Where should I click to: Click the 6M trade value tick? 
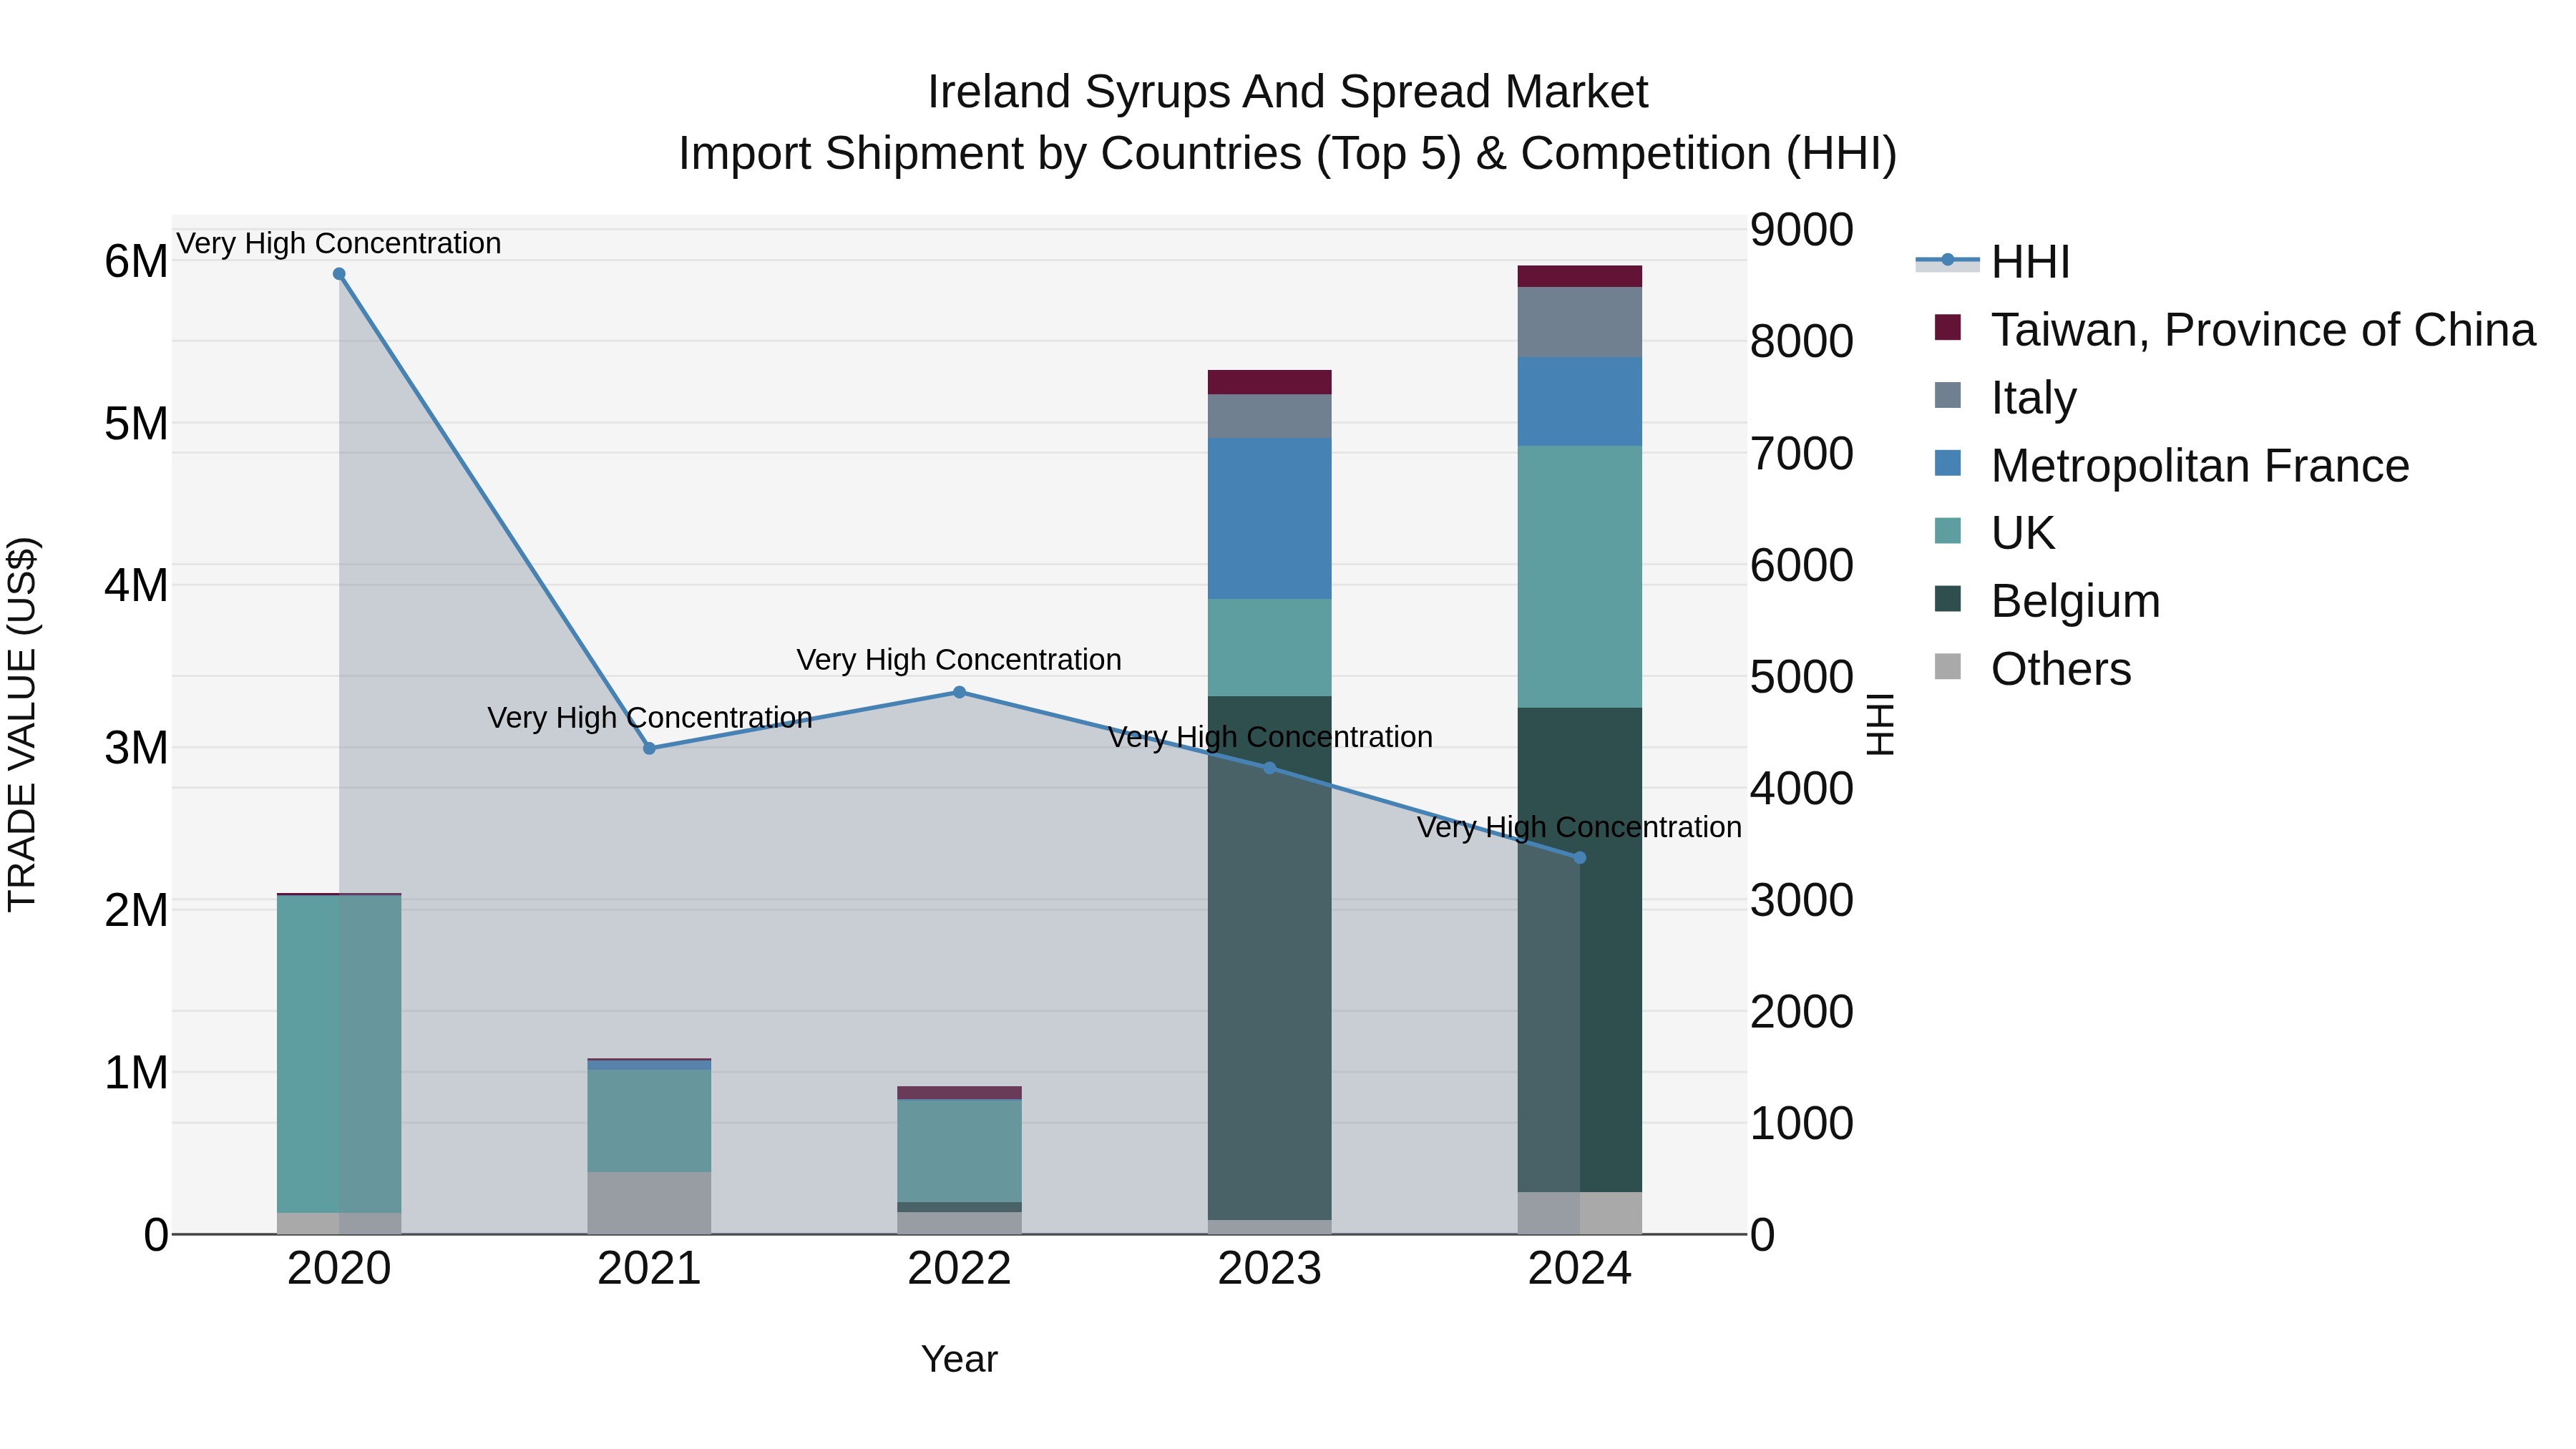[137, 262]
